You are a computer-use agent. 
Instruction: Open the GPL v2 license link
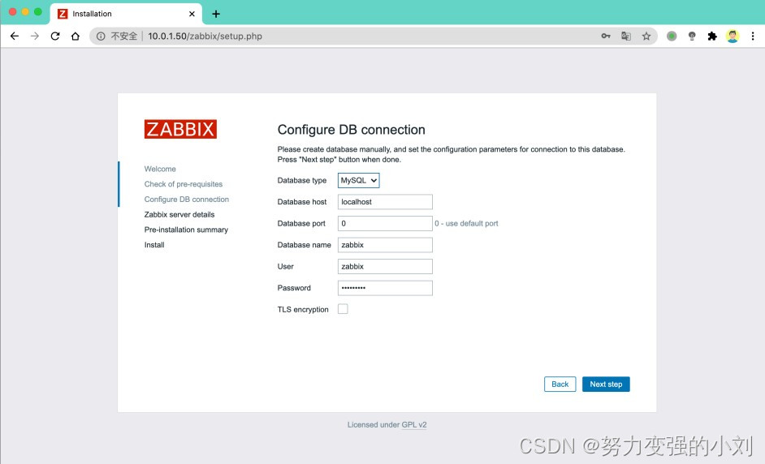(x=413, y=424)
